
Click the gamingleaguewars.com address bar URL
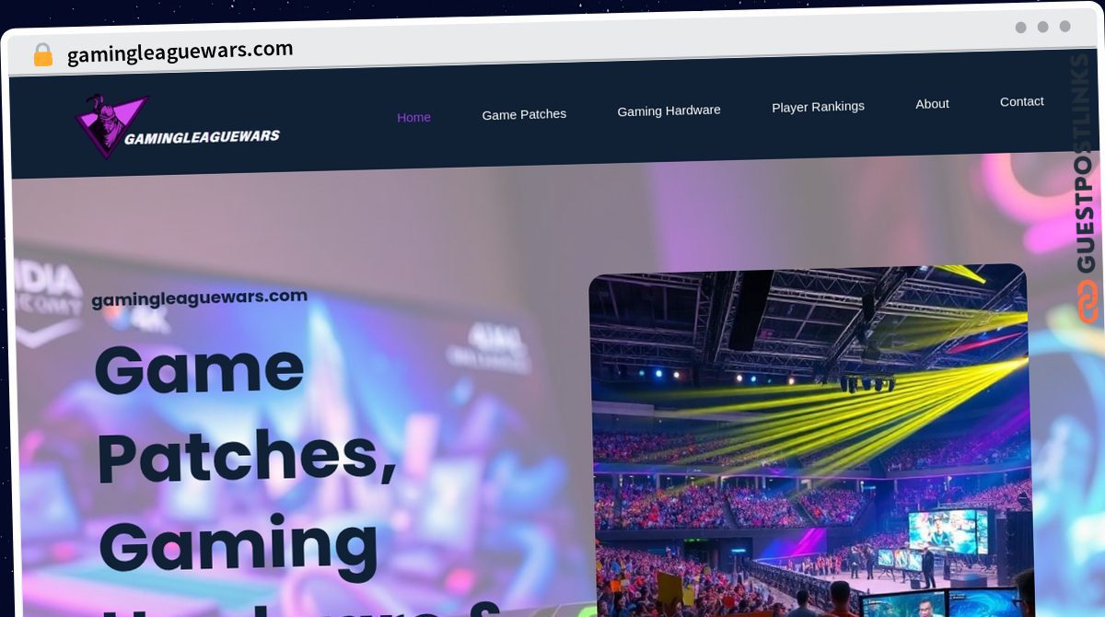180,52
